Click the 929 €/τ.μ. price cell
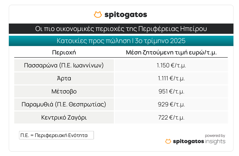The width and height of the screenshot is (239, 156). tap(171, 104)
